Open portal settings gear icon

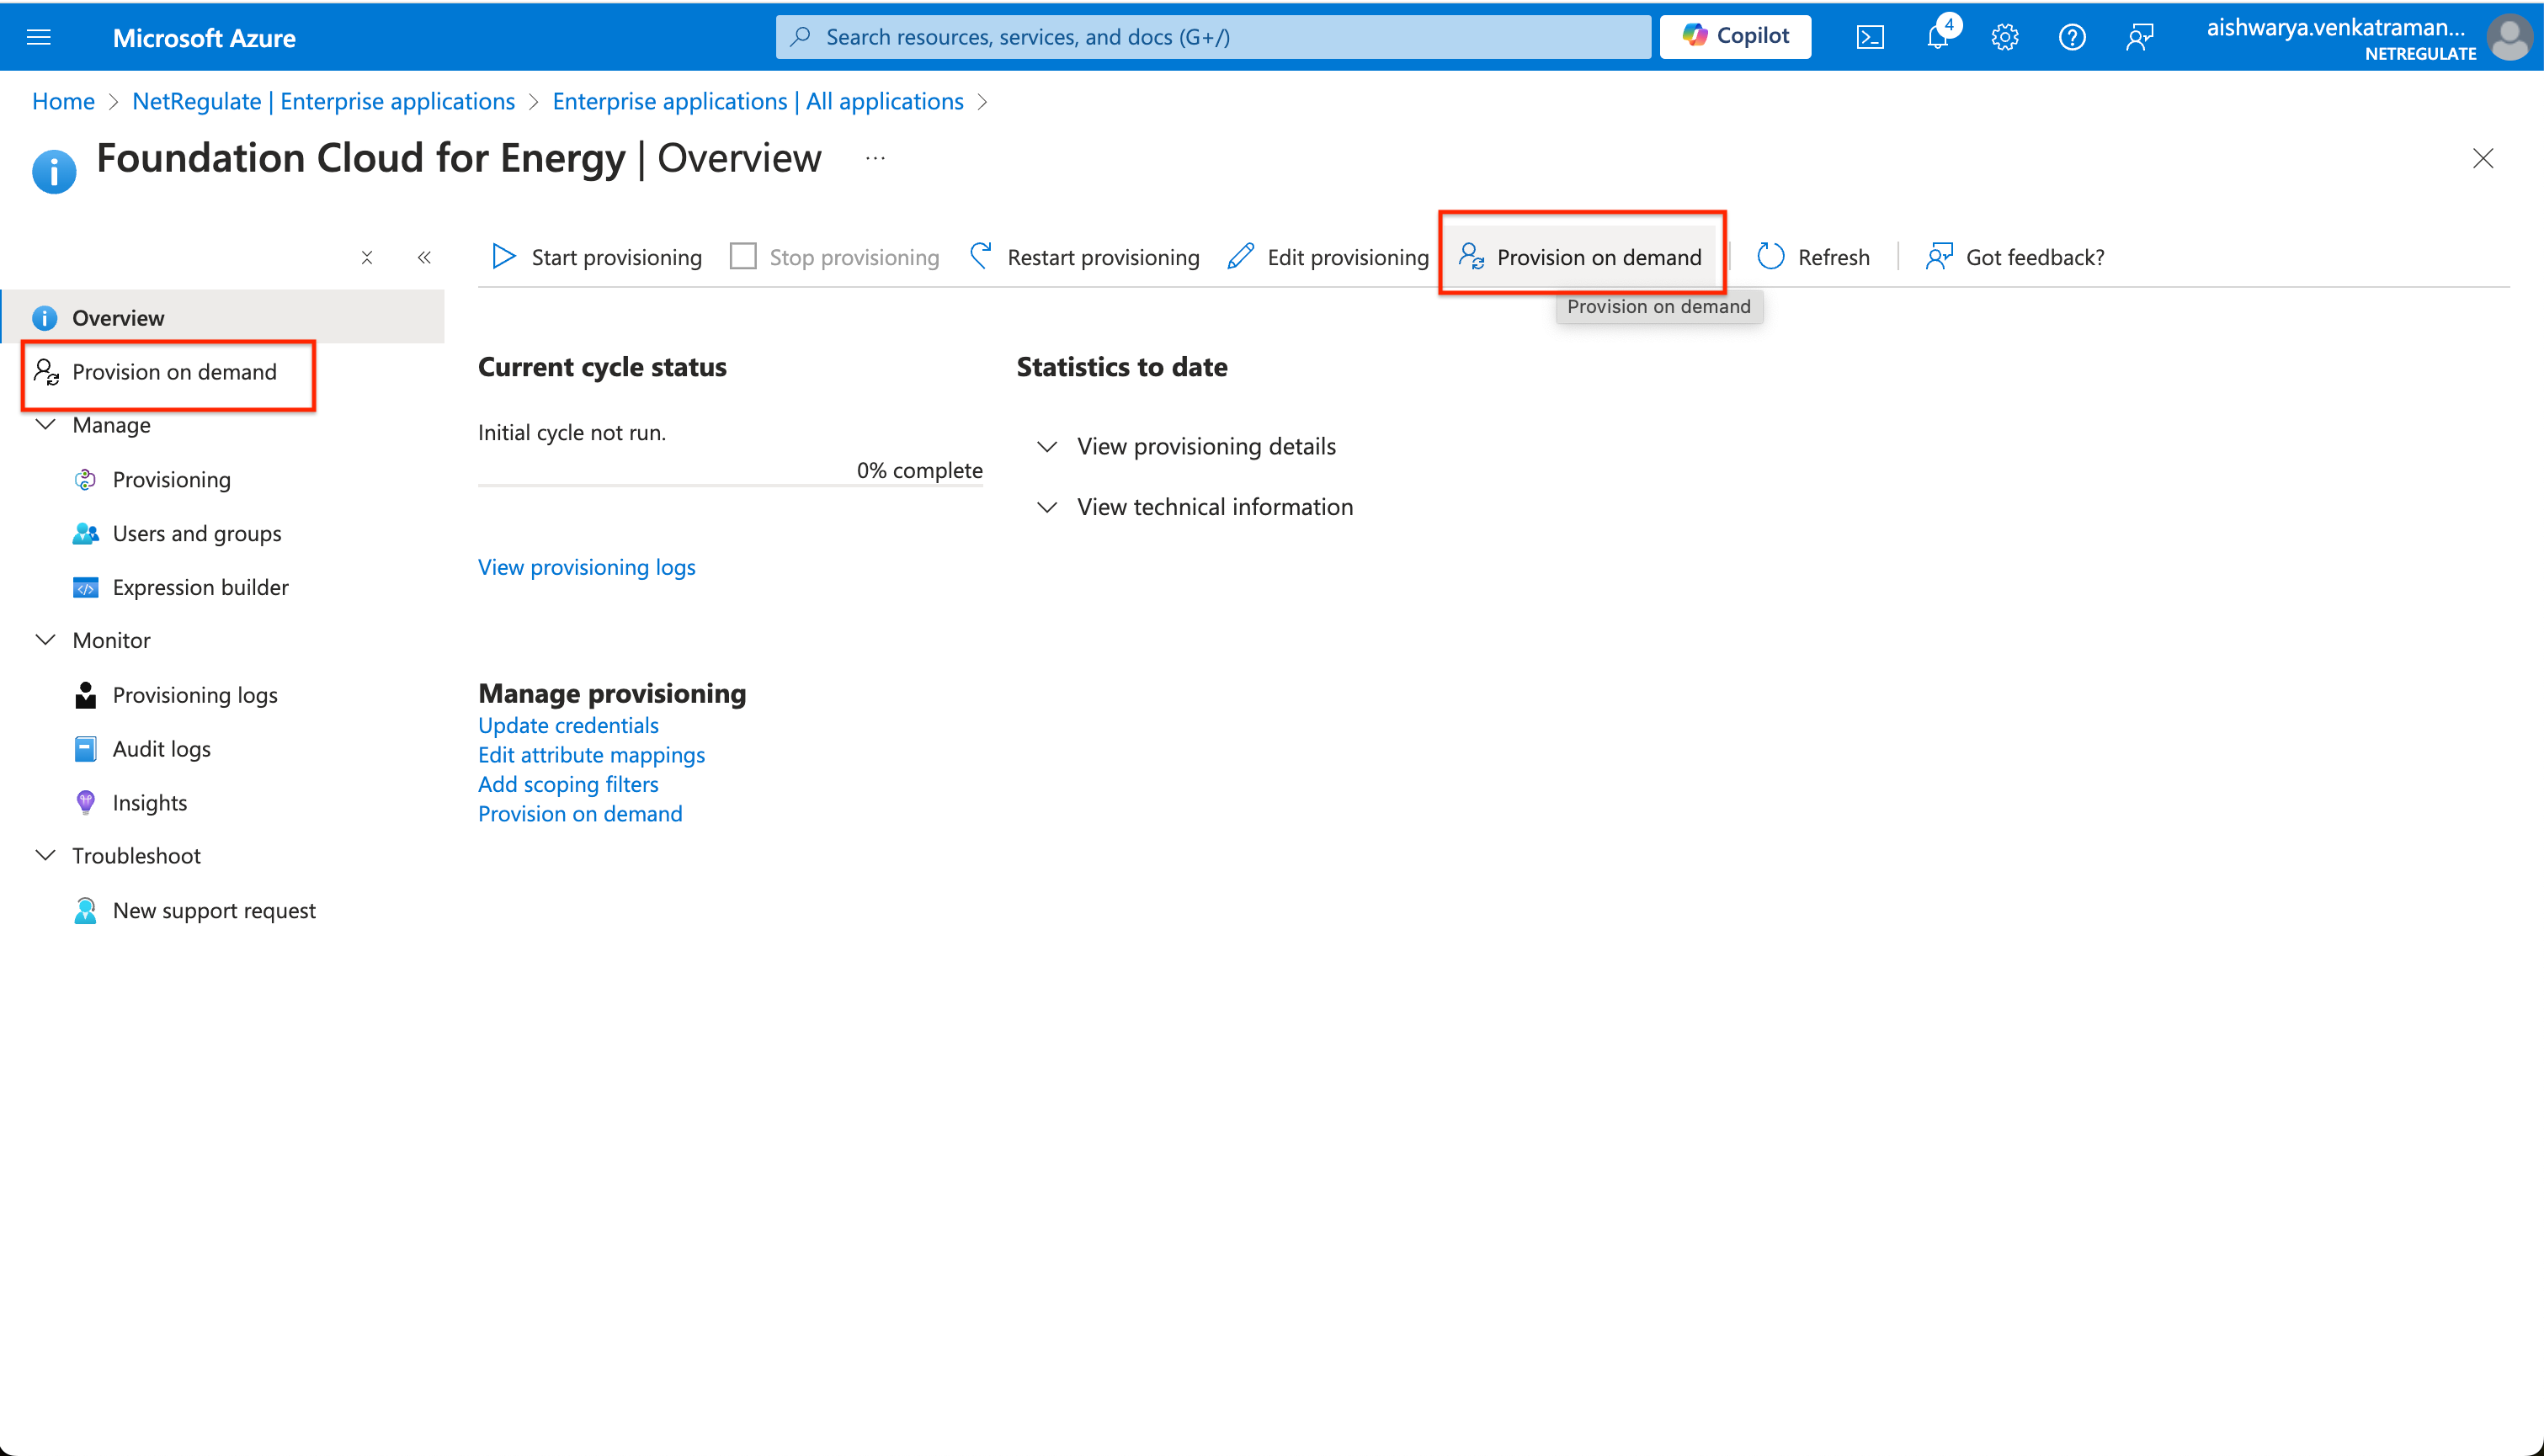[x=2004, y=37]
